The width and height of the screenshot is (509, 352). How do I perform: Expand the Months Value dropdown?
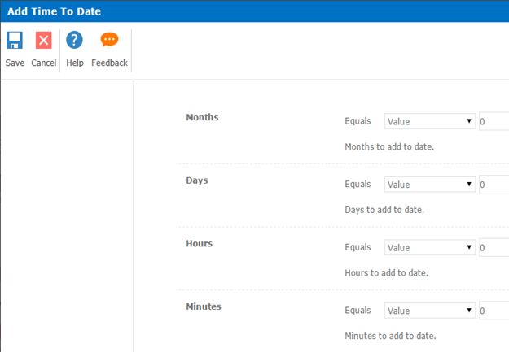click(430, 121)
